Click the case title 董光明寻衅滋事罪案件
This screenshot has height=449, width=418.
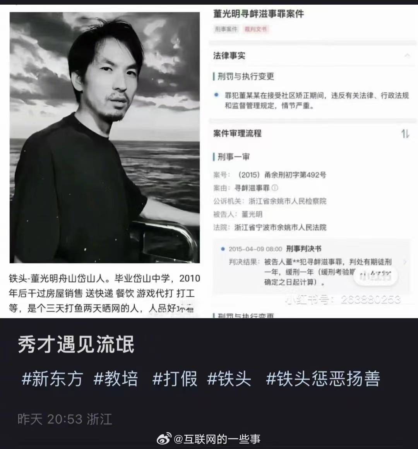click(x=259, y=14)
